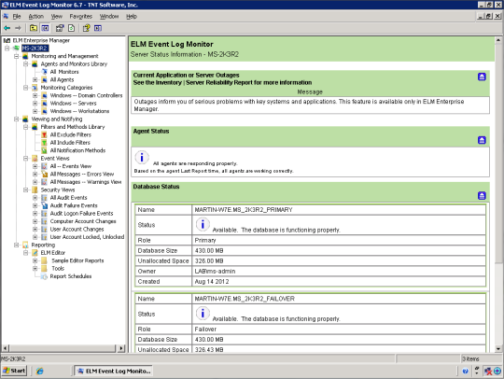The image size is (504, 379).
Task: Click the ELM Event Log Monitor taskbar button
Action: (x=114, y=371)
